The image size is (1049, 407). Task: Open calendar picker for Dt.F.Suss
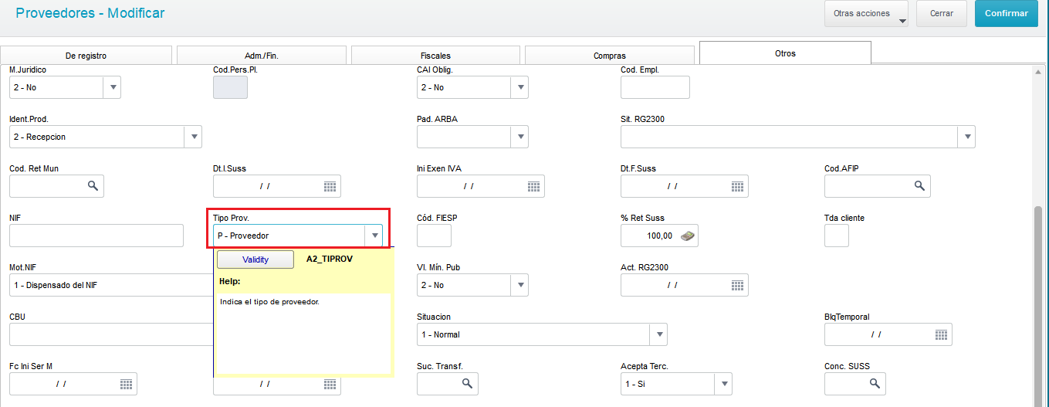[x=737, y=186]
